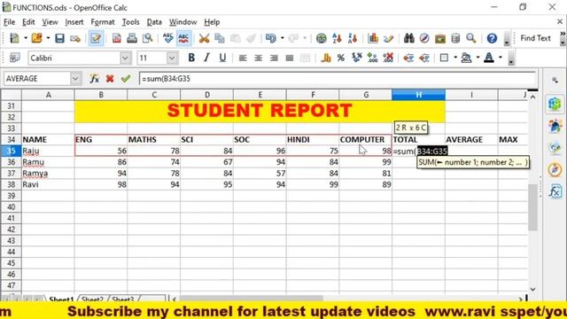
Task: Open a file with the Open icon
Action: click(x=37, y=38)
